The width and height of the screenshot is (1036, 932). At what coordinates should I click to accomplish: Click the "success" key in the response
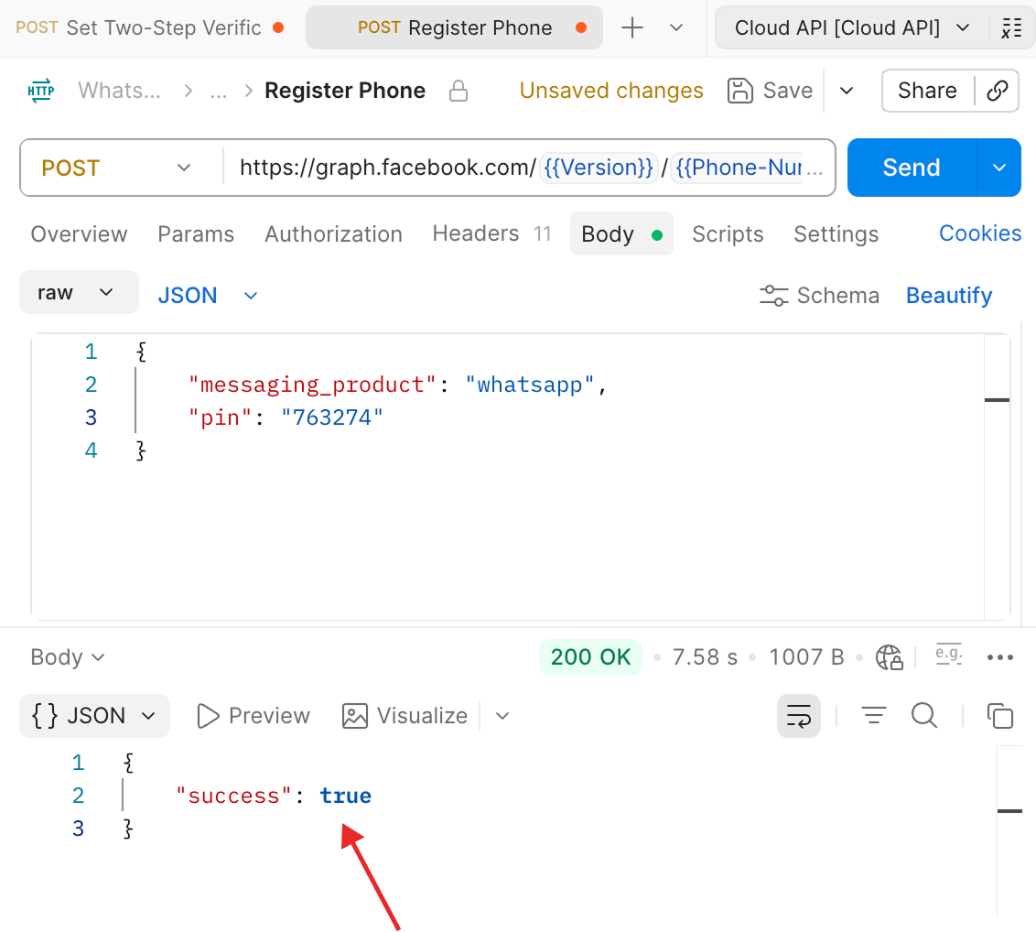point(233,796)
